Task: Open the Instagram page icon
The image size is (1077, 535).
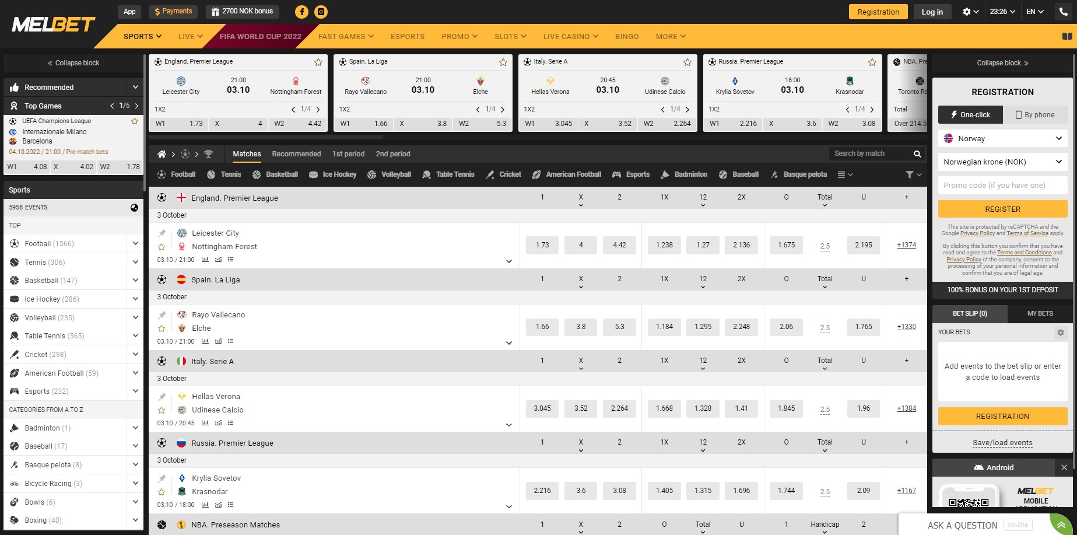Action: tap(321, 12)
